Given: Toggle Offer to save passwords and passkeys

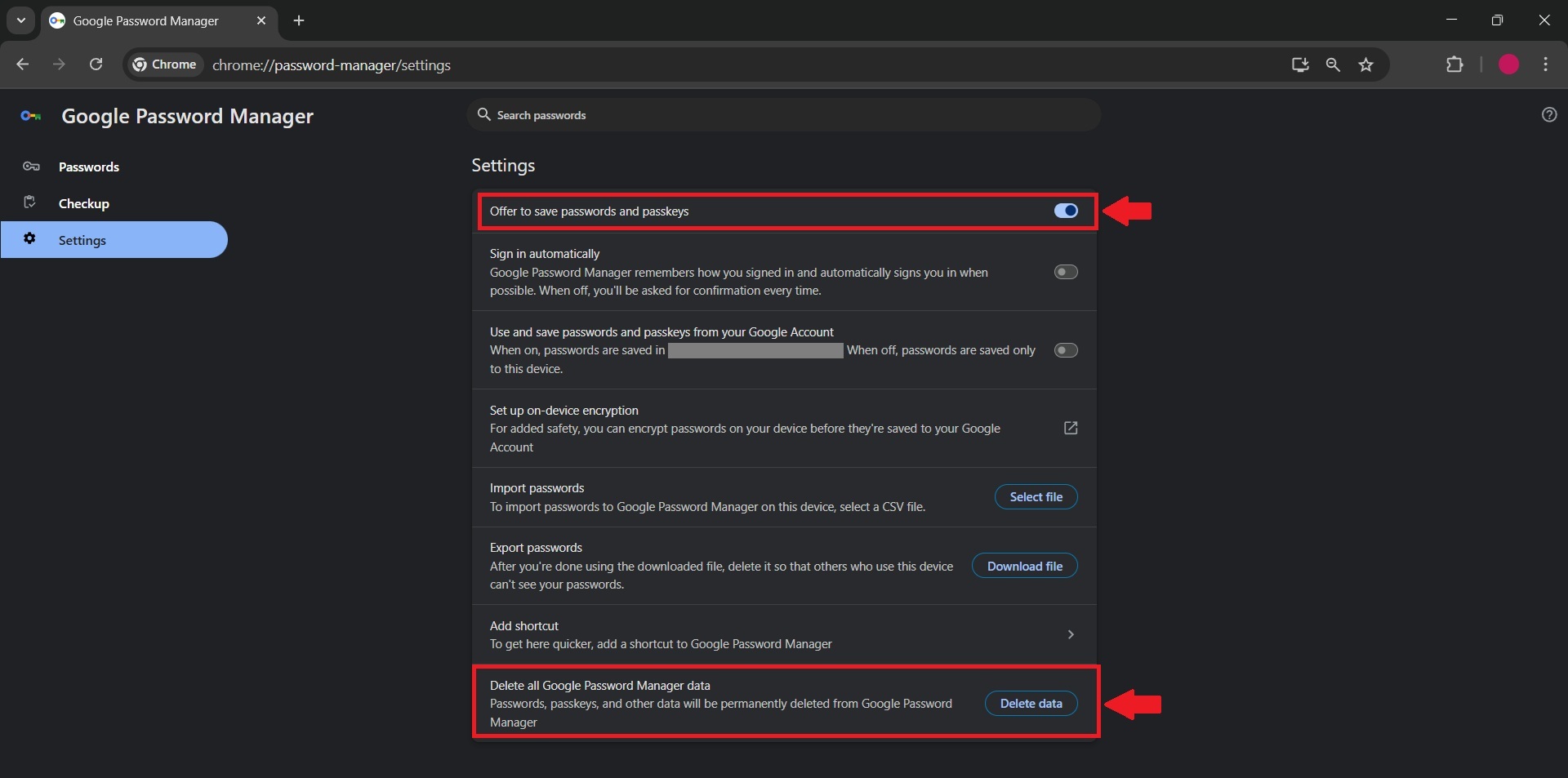Looking at the screenshot, I should click(1066, 211).
